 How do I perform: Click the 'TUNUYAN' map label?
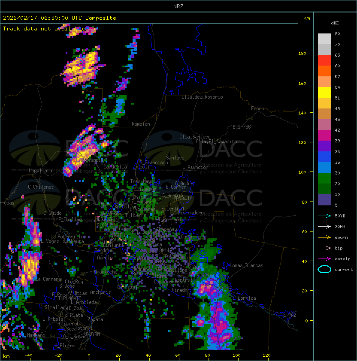tap(91, 334)
